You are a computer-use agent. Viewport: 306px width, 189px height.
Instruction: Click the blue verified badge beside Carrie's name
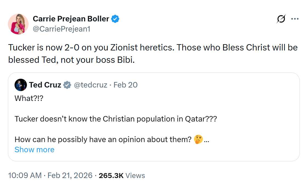(115, 19)
